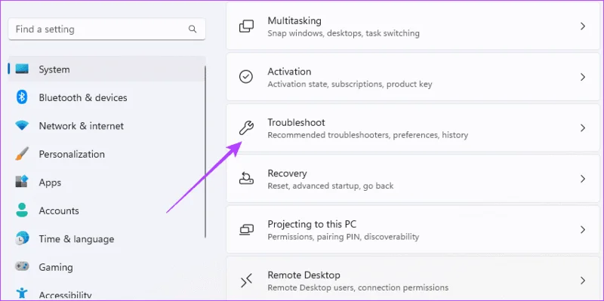Open the Remote Desktop settings title

[x=304, y=275]
